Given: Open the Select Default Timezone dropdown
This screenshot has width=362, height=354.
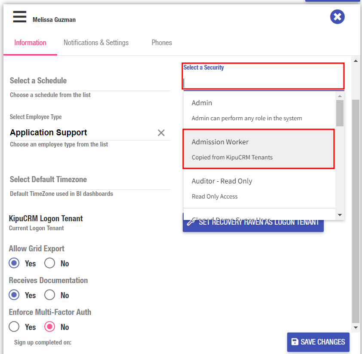Looking at the screenshot, I should point(90,180).
